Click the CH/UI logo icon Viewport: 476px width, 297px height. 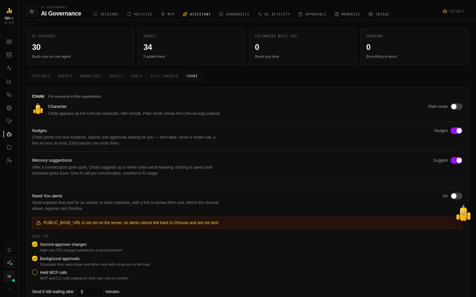point(9,11)
